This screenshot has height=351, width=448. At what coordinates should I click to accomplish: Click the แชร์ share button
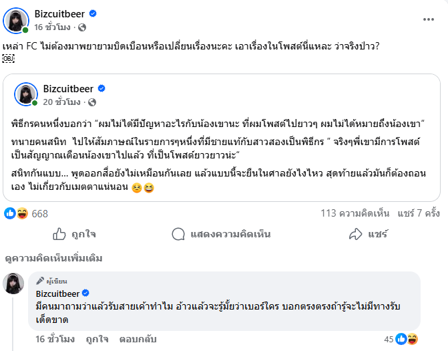[368, 234]
